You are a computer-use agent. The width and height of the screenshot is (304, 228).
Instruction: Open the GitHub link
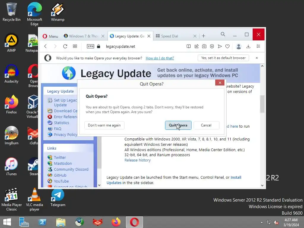60,175
